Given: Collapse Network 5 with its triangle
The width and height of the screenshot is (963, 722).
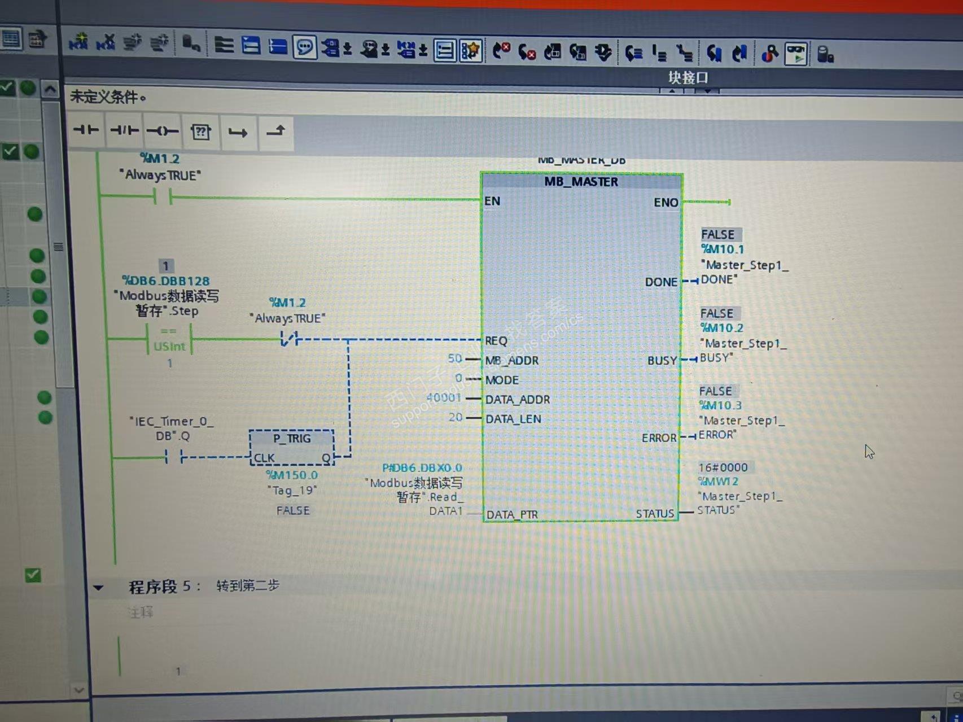Looking at the screenshot, I should tap(98, 588).
